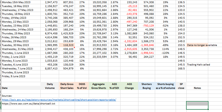Click the 'SP close' header cell

181,86
